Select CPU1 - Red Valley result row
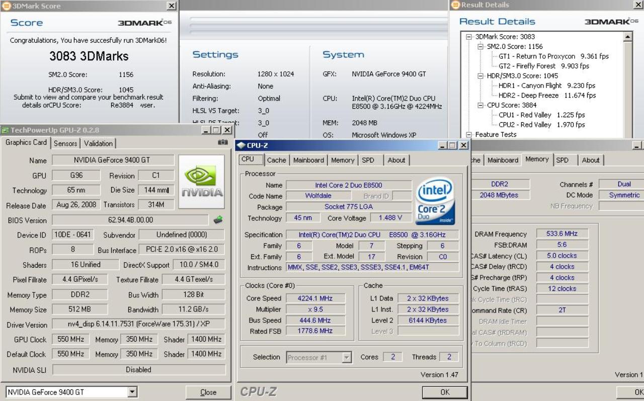644x401 pixels. coord(542,115)
